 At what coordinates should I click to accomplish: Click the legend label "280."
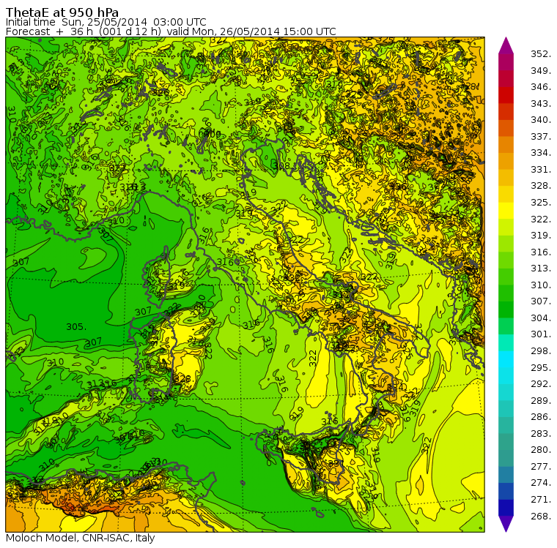point(541,450)
